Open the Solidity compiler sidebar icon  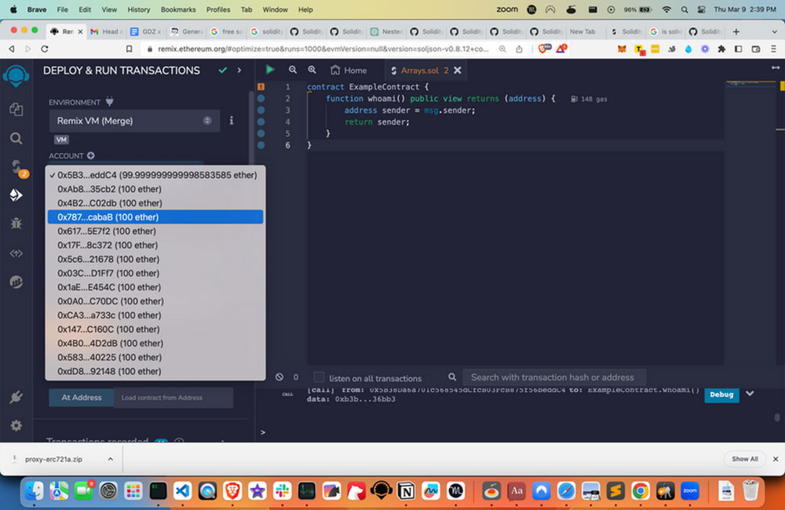click(x=16, y=166)
